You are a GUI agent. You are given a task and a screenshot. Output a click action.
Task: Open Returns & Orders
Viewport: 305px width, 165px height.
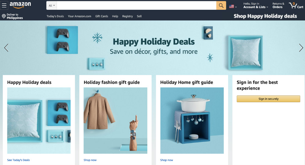(278, 5)
